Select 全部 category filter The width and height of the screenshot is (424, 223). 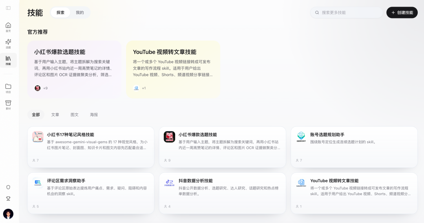pyautogui.click(x=36, y=115)
